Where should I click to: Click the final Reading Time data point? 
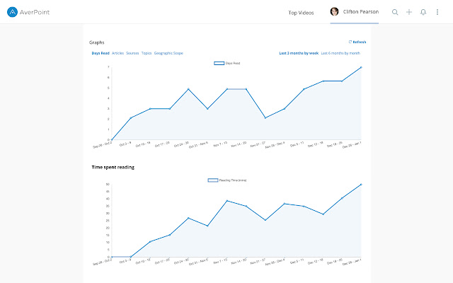point(361,185)
